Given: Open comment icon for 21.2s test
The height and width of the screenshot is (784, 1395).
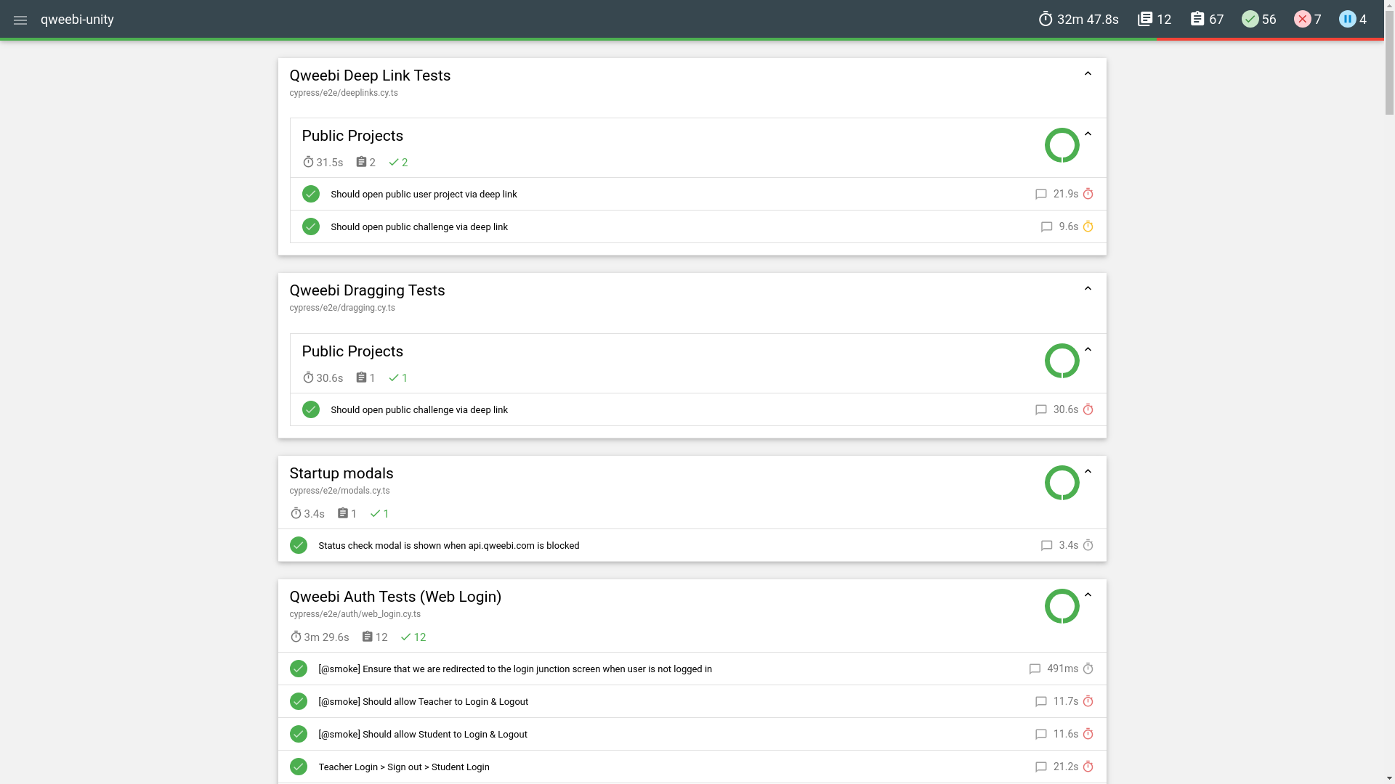Looking at the screenshot, I should pos(1040,767).
